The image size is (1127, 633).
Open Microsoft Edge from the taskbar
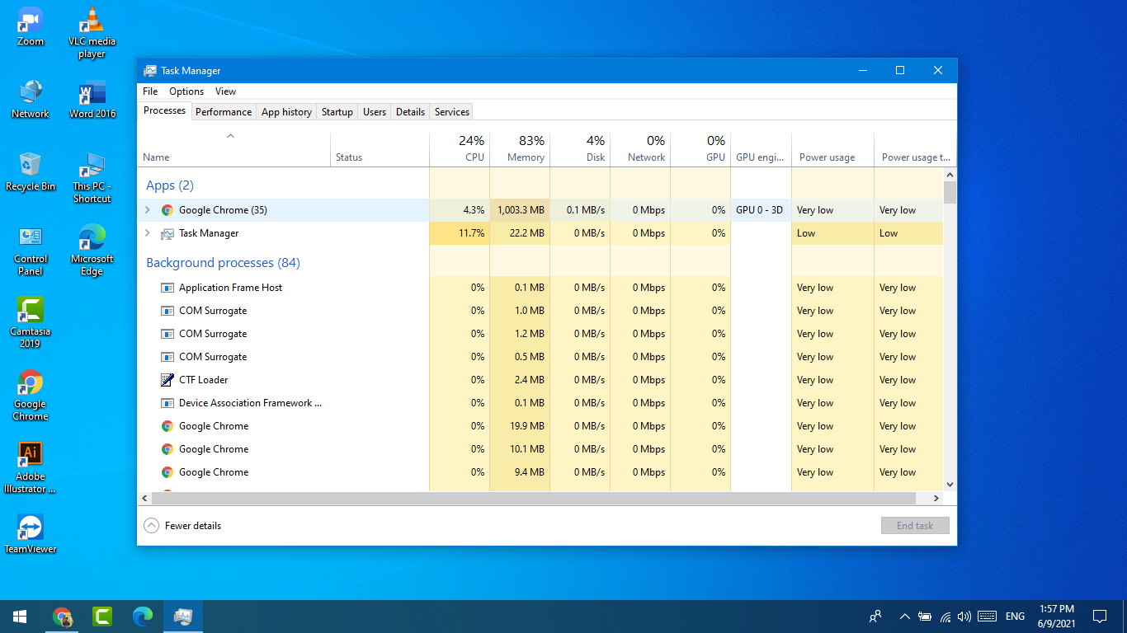(x=142, y=616)
